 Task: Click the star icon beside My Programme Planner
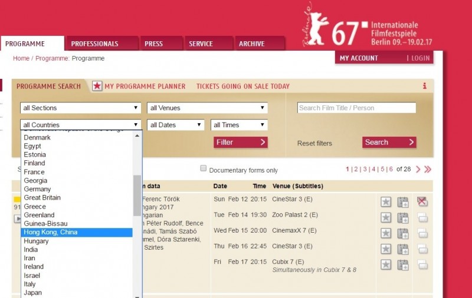click(97, 86)
